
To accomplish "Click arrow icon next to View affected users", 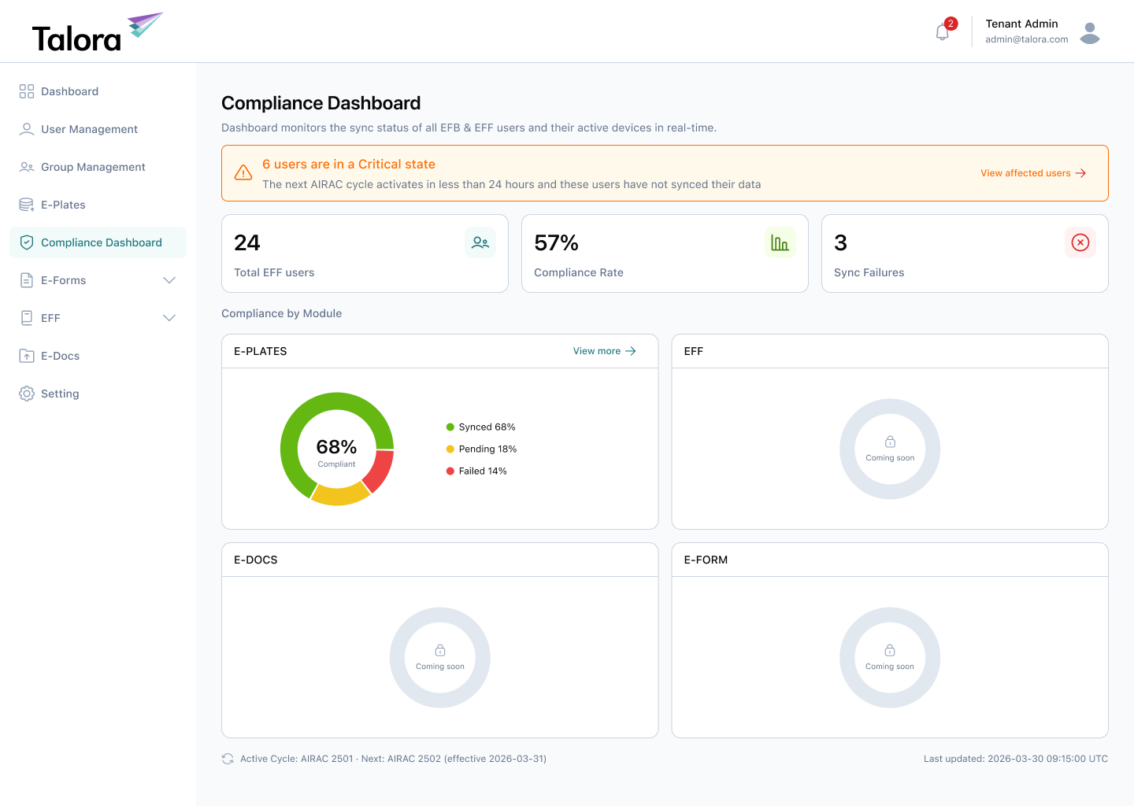I will (1080, 173).
